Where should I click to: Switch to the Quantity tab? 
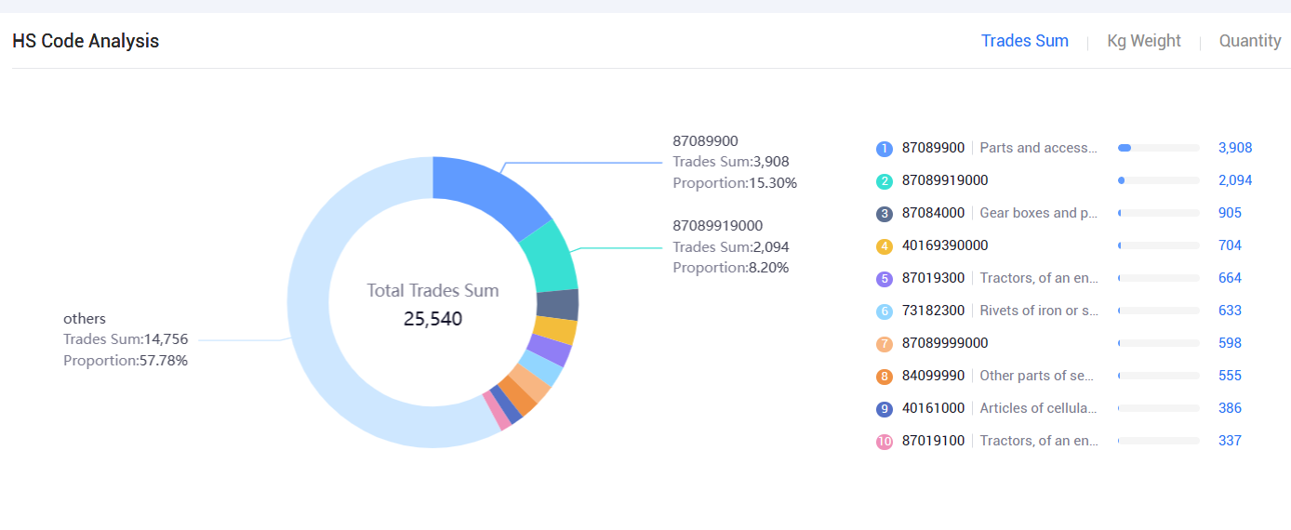pyautogui.click(x=1250, y=41)
